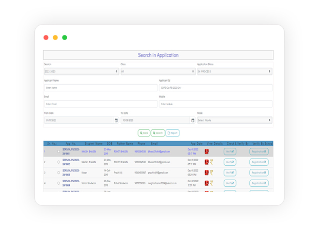Open the Class dropdown showing All

tap(158, 71)
